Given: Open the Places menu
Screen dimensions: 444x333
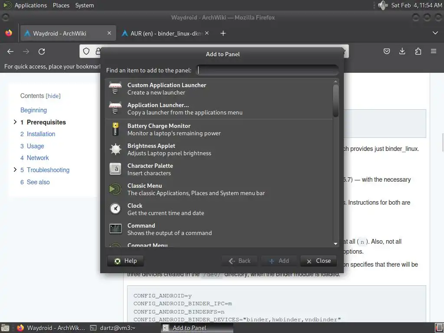Looking at the screenshot, I should pos(61,5).
